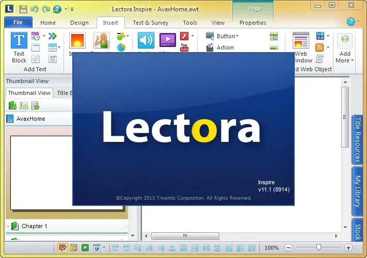Image resolution: width=367 pixels, height=258 pixels.
Task: Adjust the zoom slider handle
Action: point(318,247)
